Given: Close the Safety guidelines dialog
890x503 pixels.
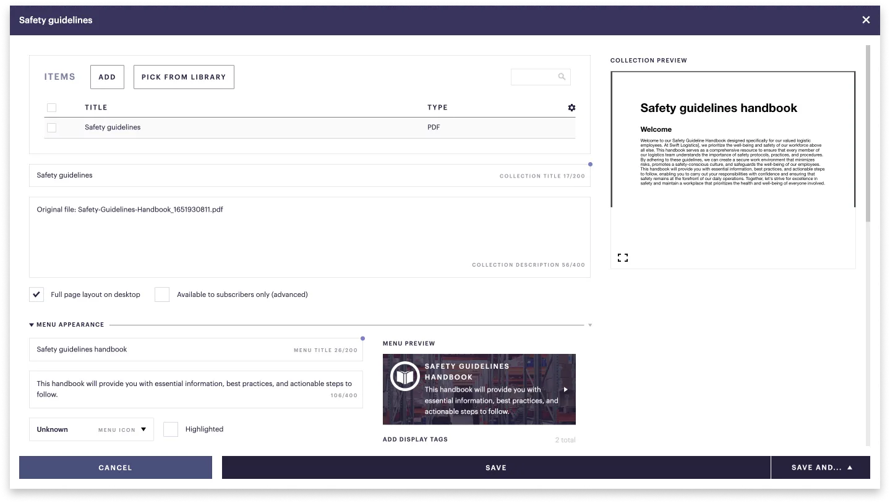Looking at the screenshot, I should point(866,20).
